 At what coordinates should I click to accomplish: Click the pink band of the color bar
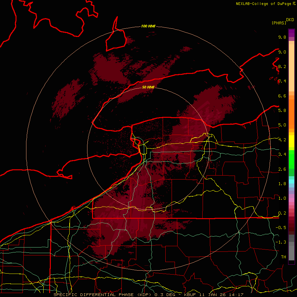tap(291, 200)
